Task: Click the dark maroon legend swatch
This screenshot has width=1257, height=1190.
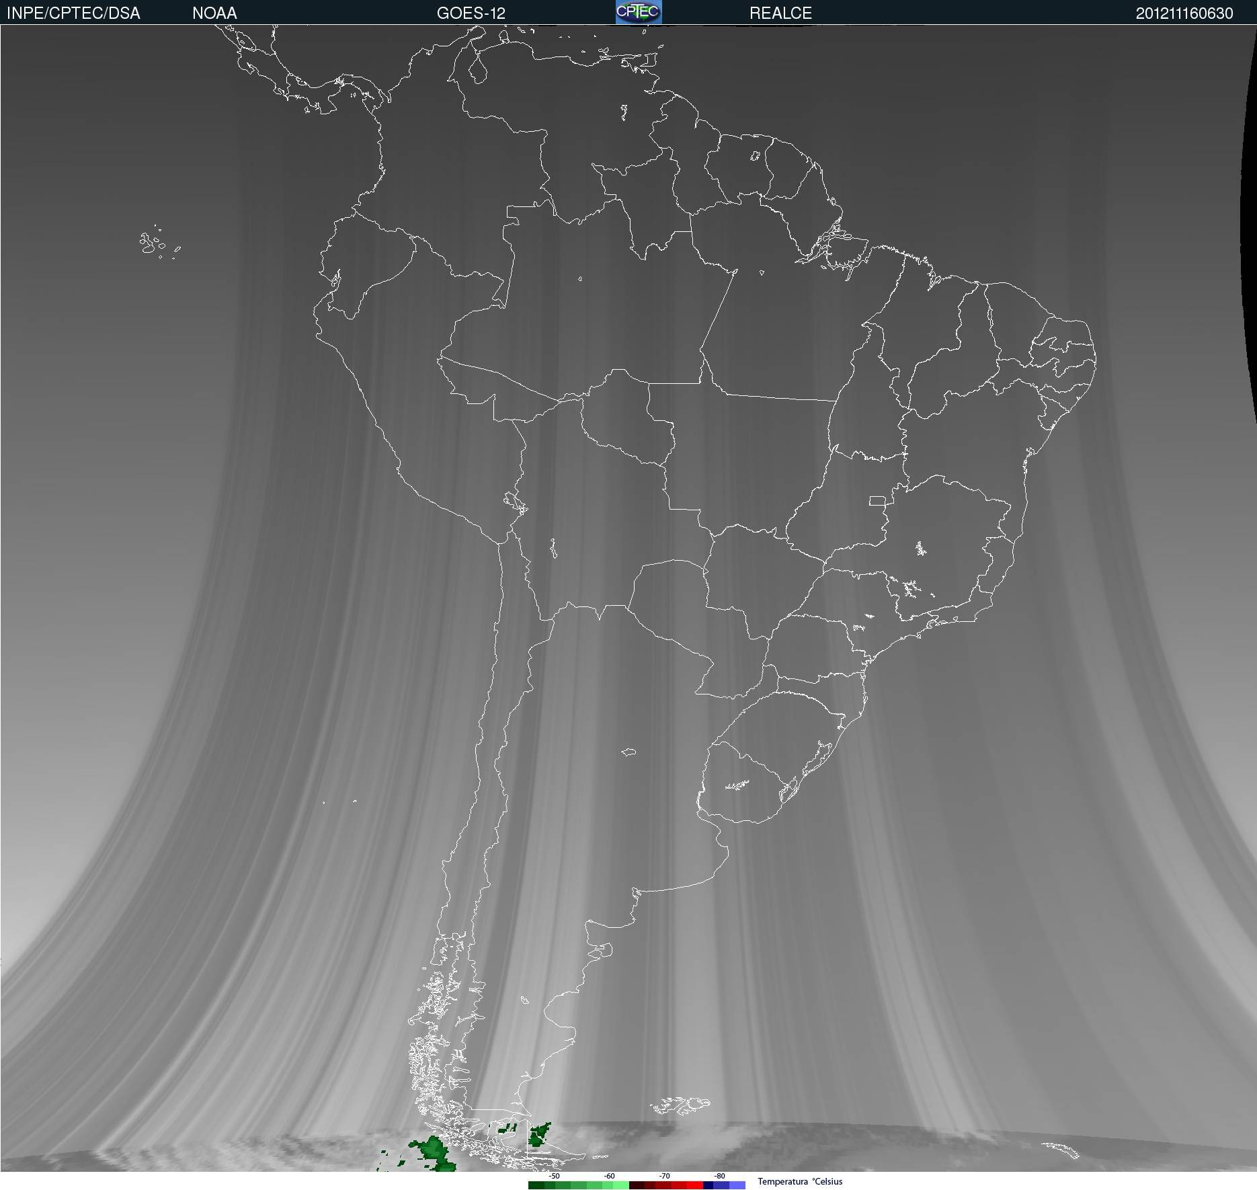Action: pos(637,1185)
